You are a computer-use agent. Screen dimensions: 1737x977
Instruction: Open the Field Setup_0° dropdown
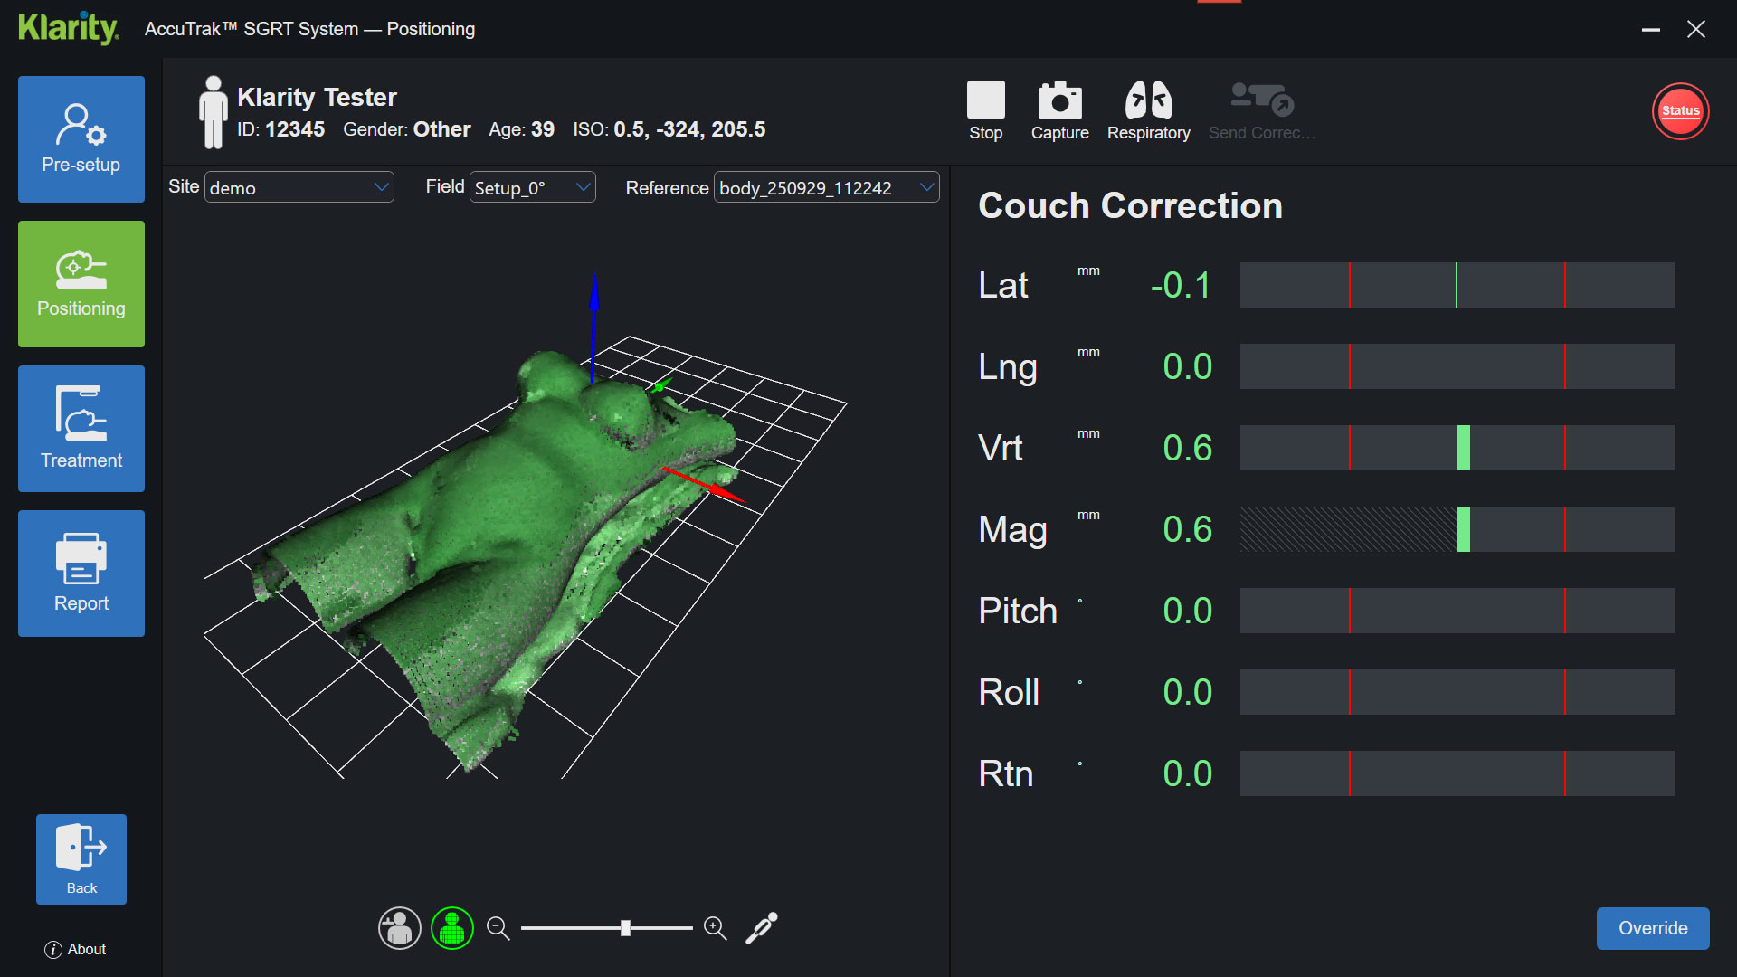[532, 187]
